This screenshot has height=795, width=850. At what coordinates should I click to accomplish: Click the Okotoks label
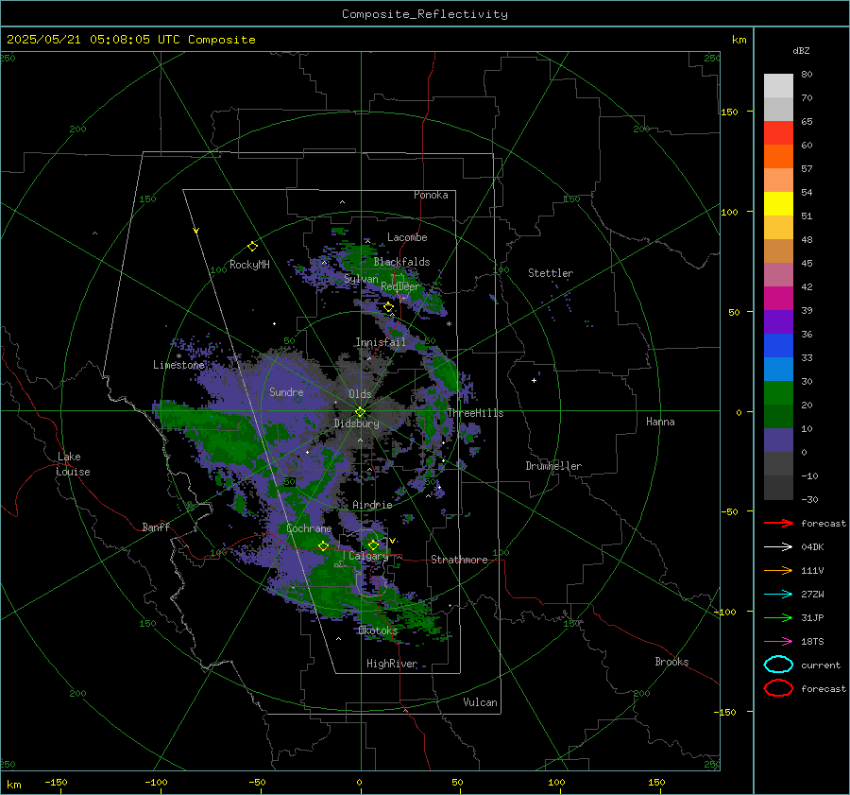(379, 631)
